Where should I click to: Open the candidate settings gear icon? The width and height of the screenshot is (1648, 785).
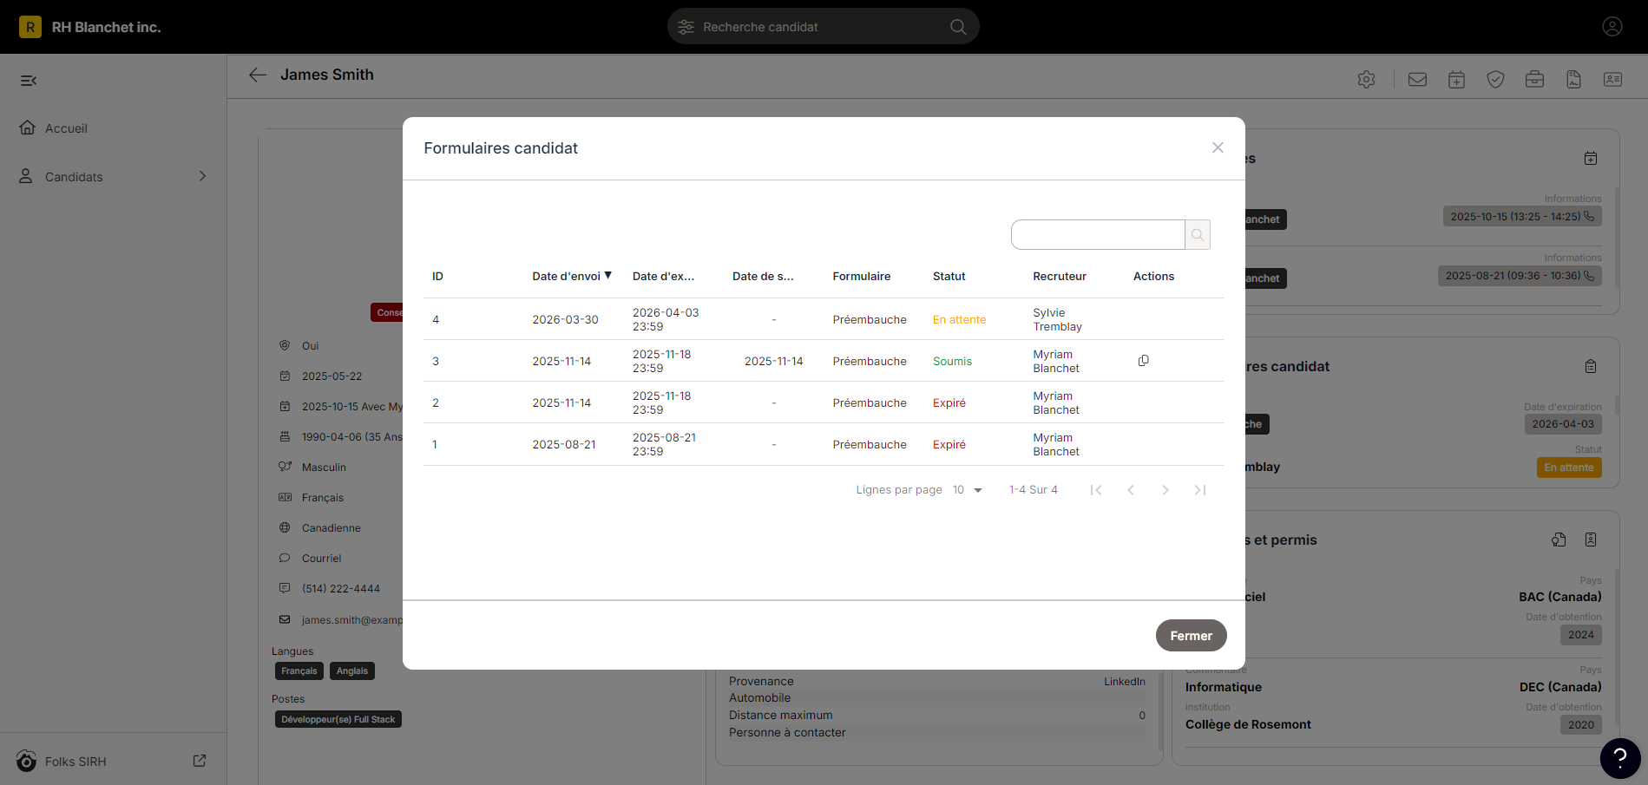pyautogui.click(x=1367, y=80)
